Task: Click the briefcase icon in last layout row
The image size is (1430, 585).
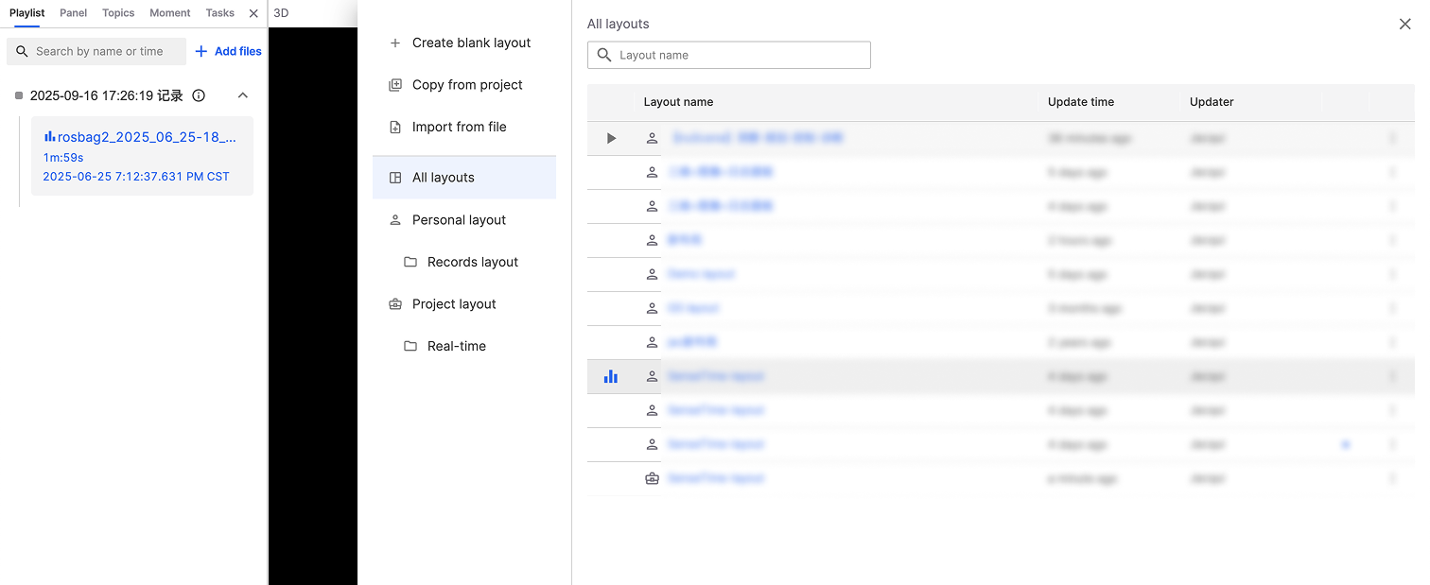Action: pyautogui.click(x=652, y=478)
